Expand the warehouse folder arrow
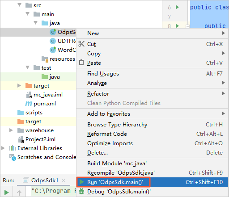Viewport: 229px width, 197px height. click(11, 130)
